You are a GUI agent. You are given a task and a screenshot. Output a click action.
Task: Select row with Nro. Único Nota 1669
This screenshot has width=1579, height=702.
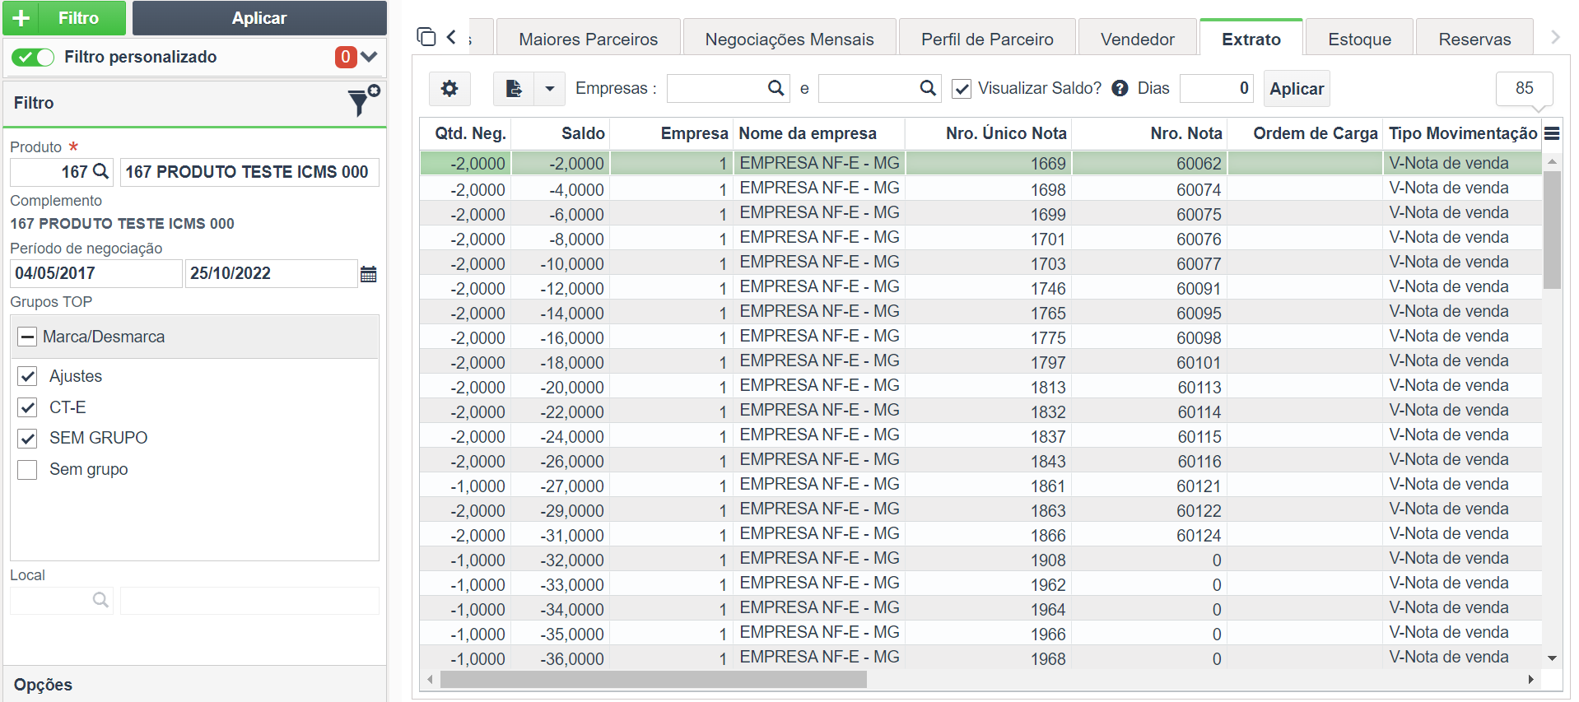point(980,163)
